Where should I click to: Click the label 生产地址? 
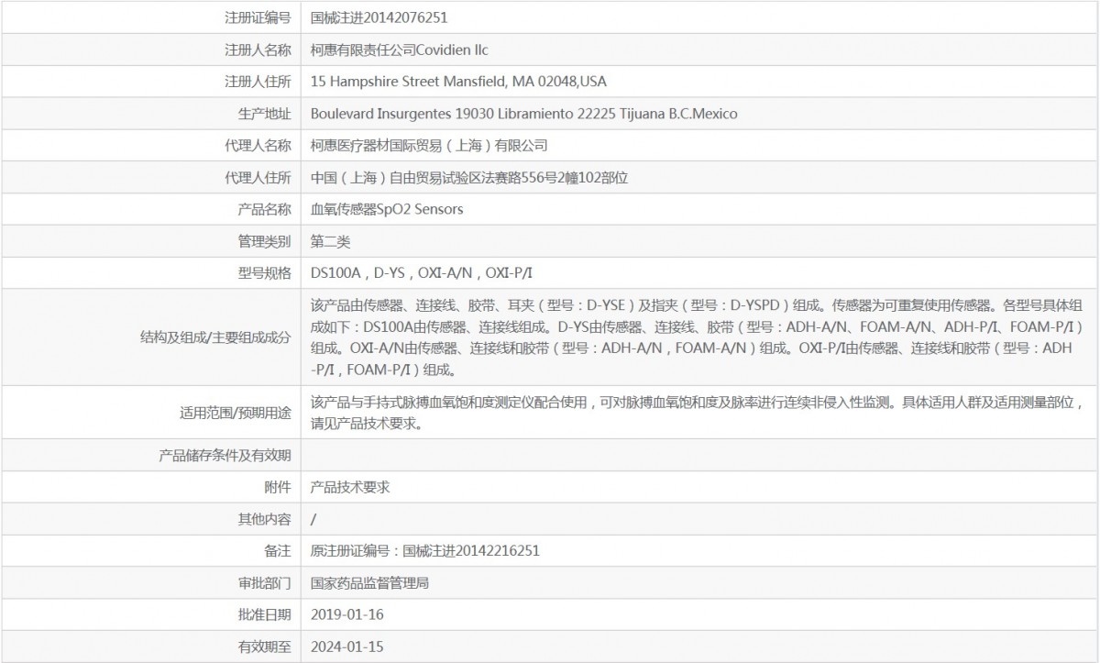(x=264, y=114)
